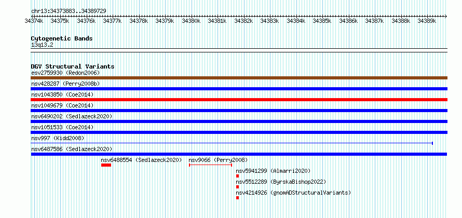The height and width of the screenshot is (218, 462).
Task: Open nsv5941299 (Almarri2020) label
Action: (x=273, y=171)
